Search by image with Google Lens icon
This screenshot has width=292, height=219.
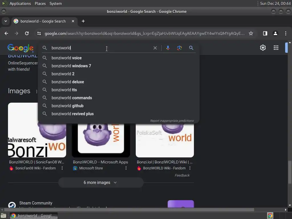pos(179,48)
